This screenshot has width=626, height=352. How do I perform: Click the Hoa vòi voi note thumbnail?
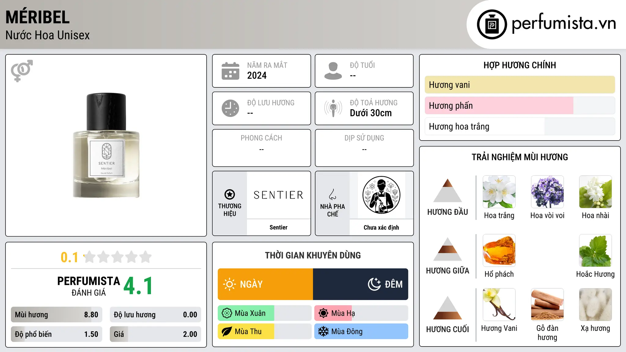(547, 192)
